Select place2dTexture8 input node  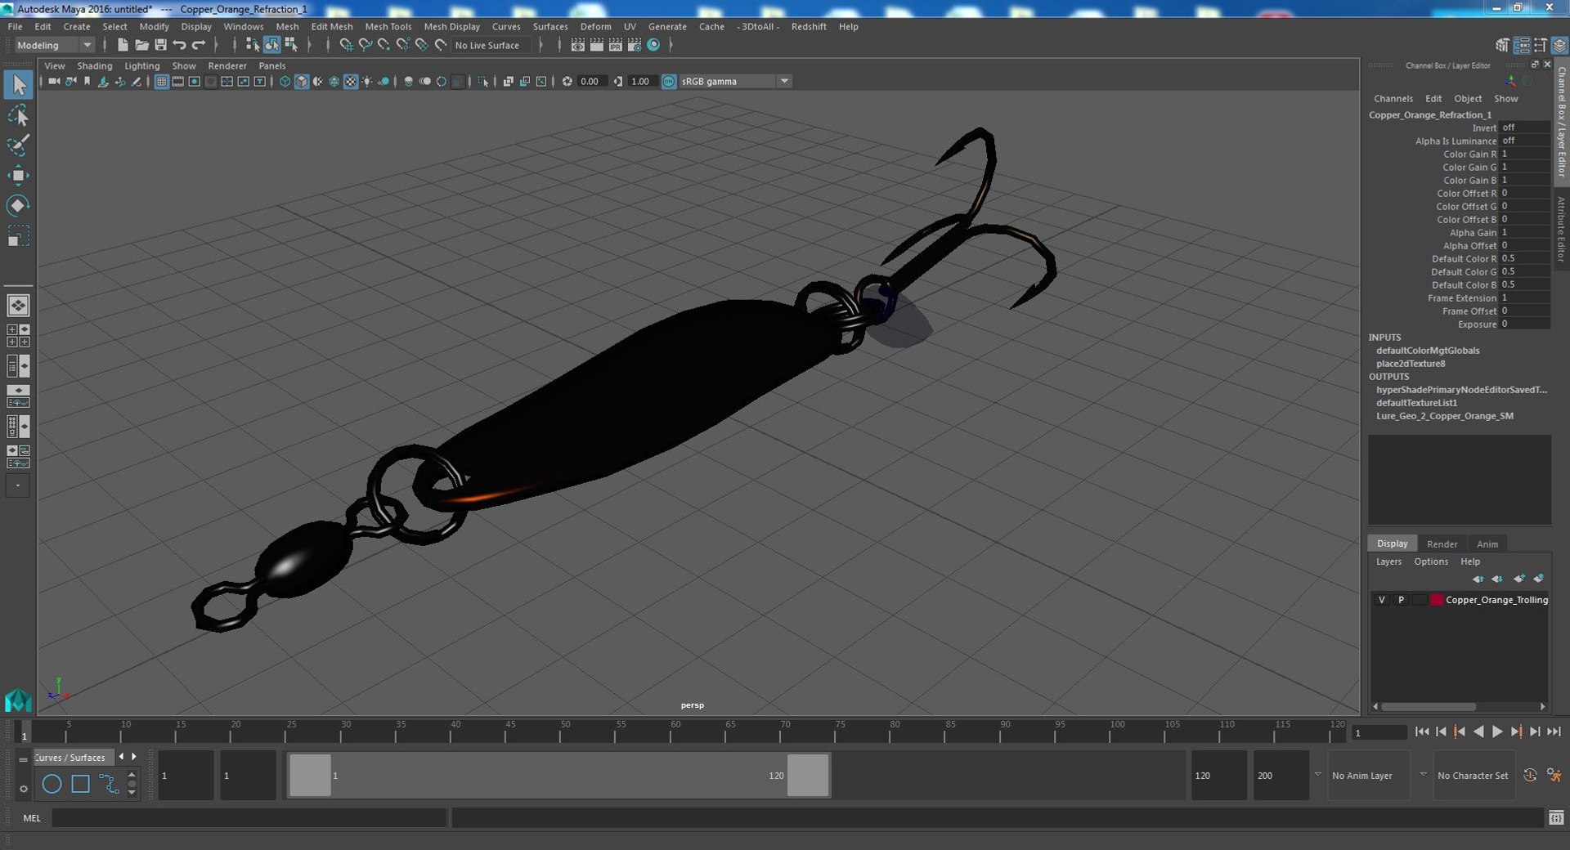(x=1410, y=364)
